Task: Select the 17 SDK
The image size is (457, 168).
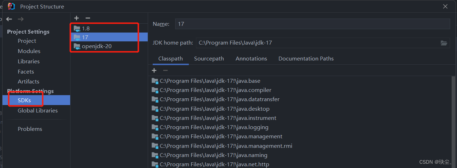Action: tap(109, 37)
